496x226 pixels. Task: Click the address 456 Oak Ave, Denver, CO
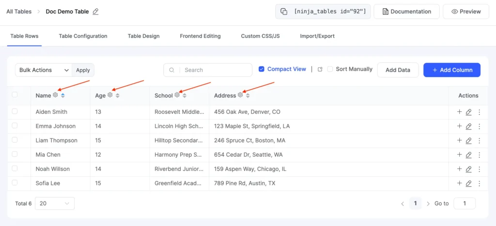(x=247, y=112)
